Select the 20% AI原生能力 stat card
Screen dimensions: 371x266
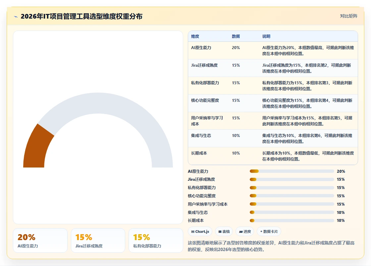pyautogui.click(x=40, y=240)
